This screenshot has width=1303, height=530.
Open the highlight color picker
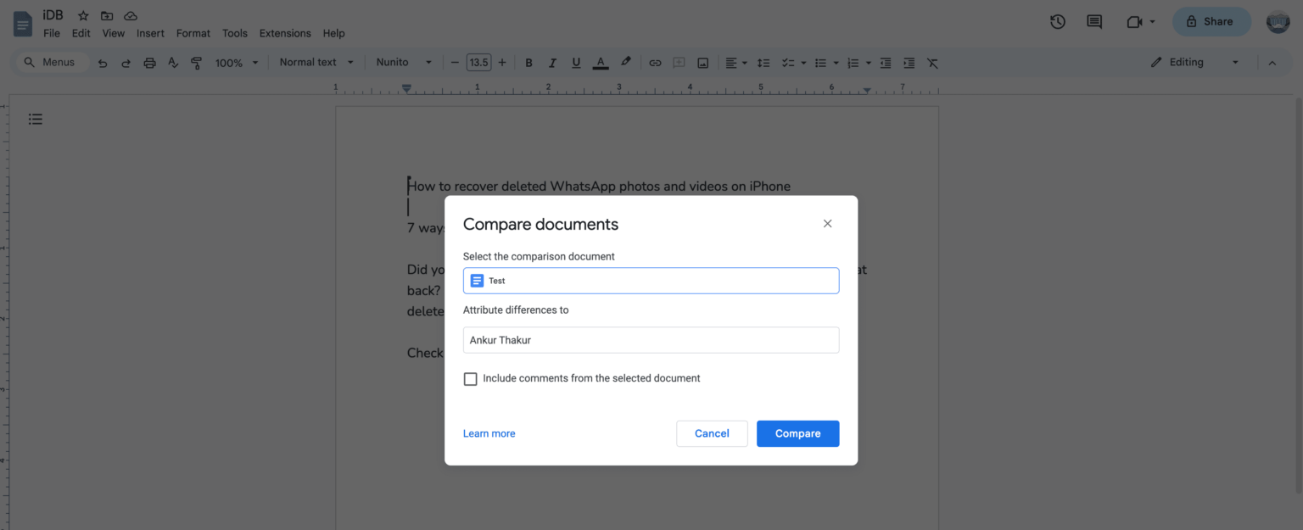[x=626, y=62]
